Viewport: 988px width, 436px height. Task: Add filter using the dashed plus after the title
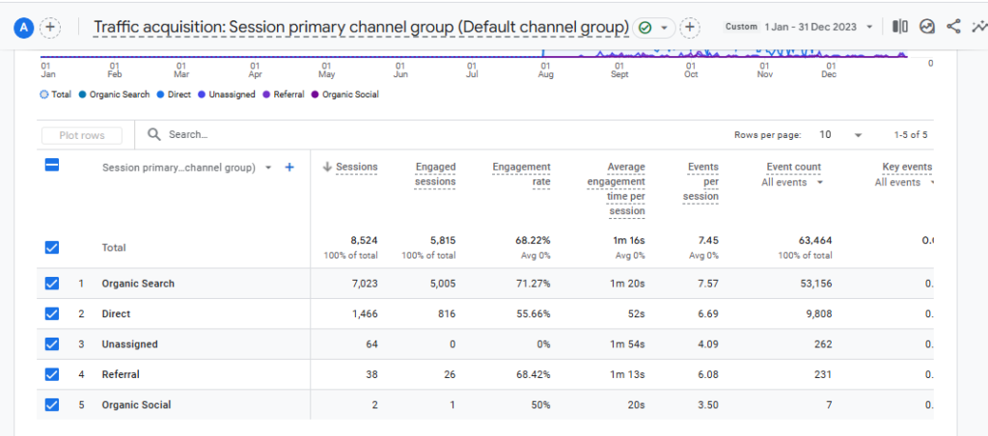pos(691,28)
